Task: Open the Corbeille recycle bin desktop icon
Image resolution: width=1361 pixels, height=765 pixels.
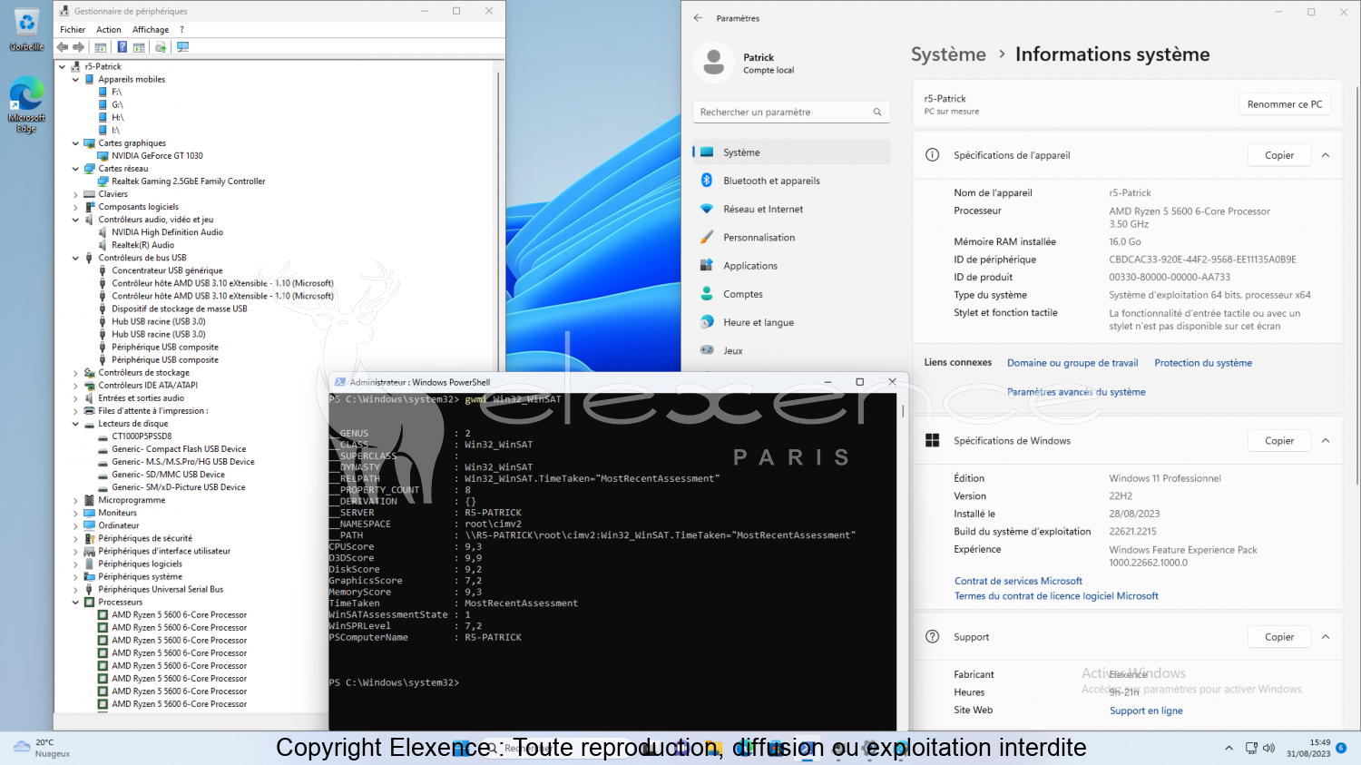Action: pos(26,30)
